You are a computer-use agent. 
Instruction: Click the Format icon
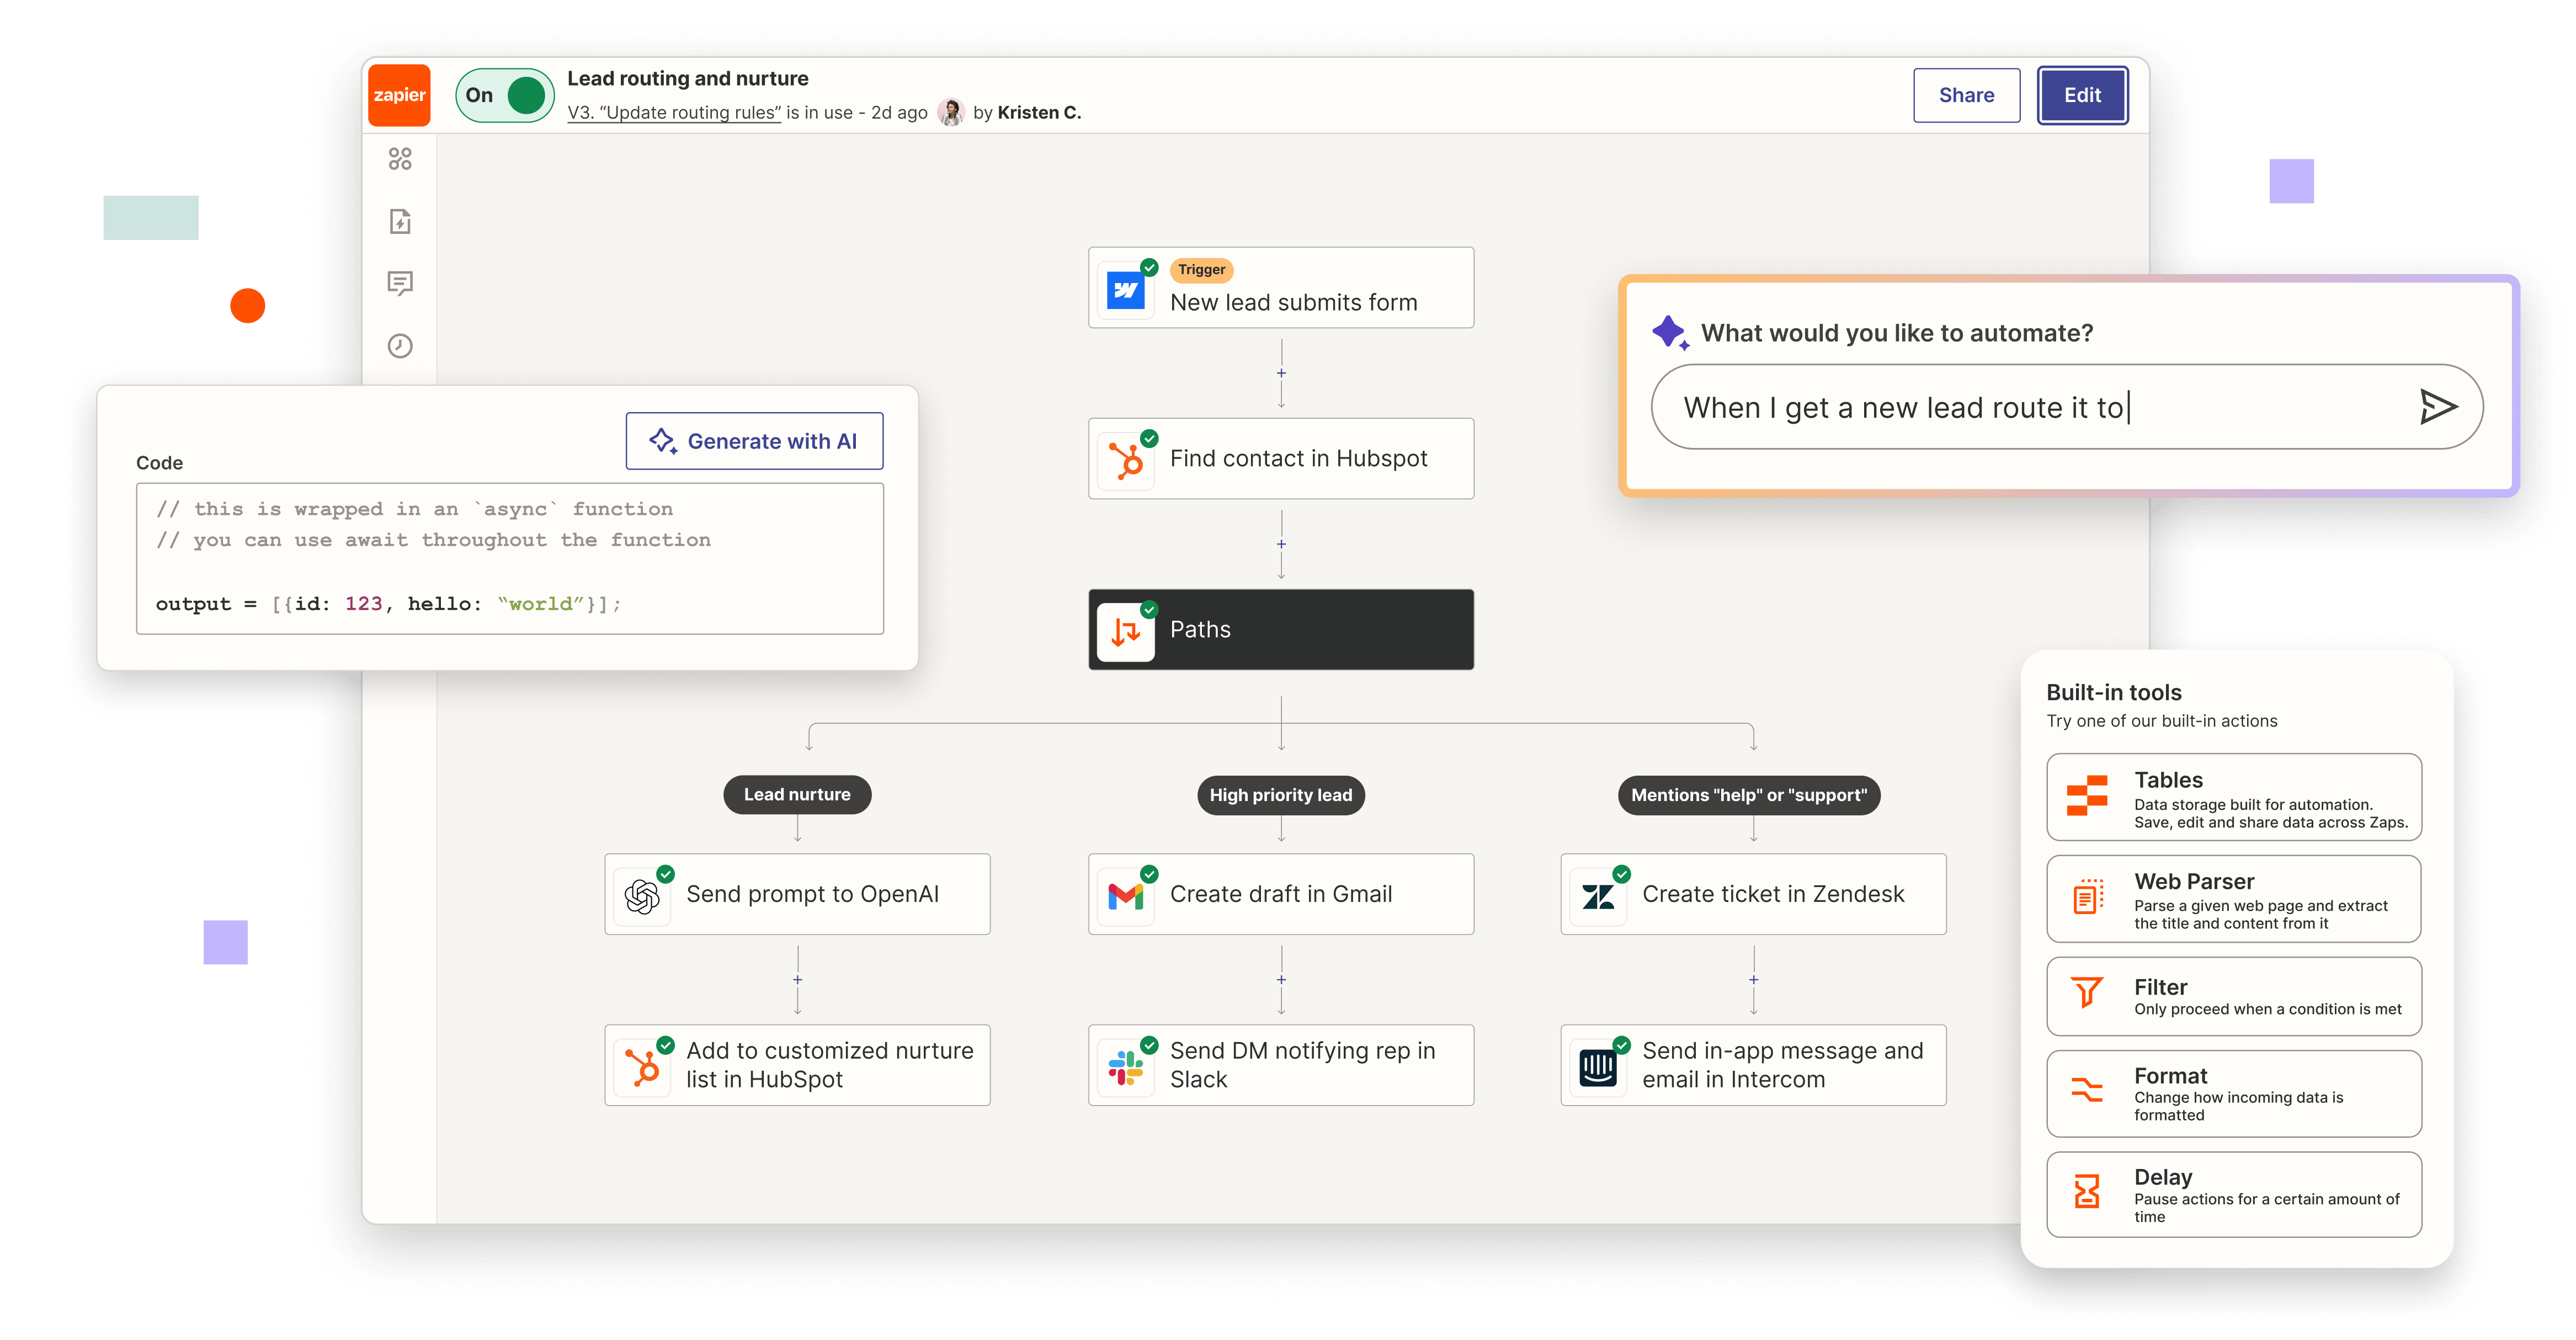2087,1090
